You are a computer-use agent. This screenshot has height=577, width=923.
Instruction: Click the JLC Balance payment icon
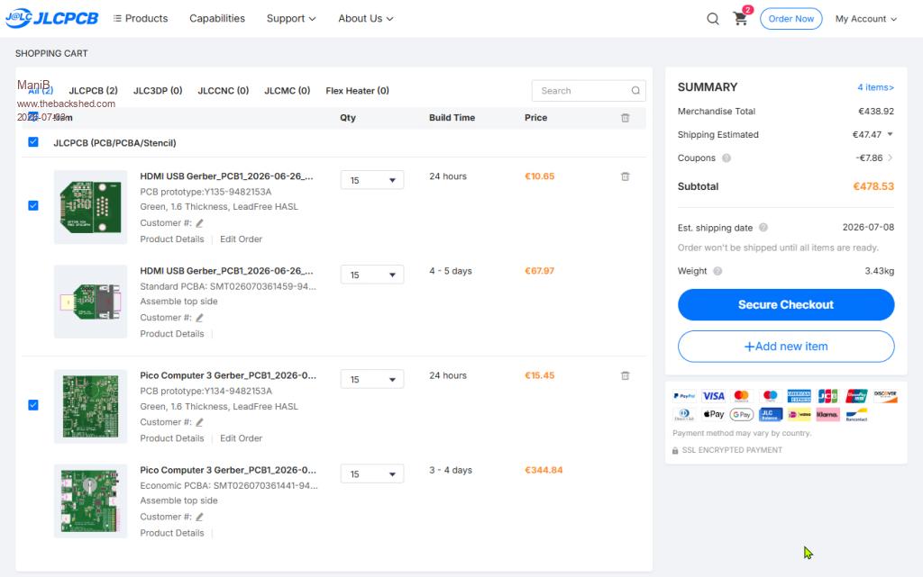click(771, 414)
